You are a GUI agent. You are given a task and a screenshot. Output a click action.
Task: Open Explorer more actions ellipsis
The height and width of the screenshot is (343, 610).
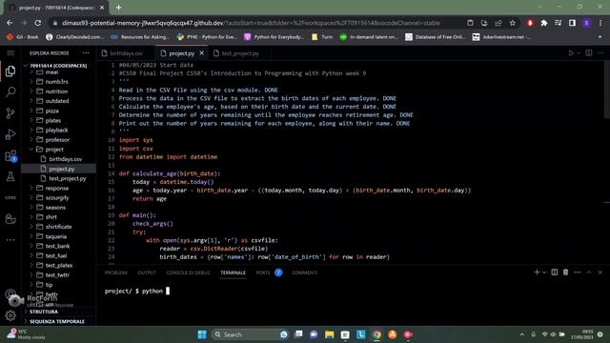pos(86,53)
